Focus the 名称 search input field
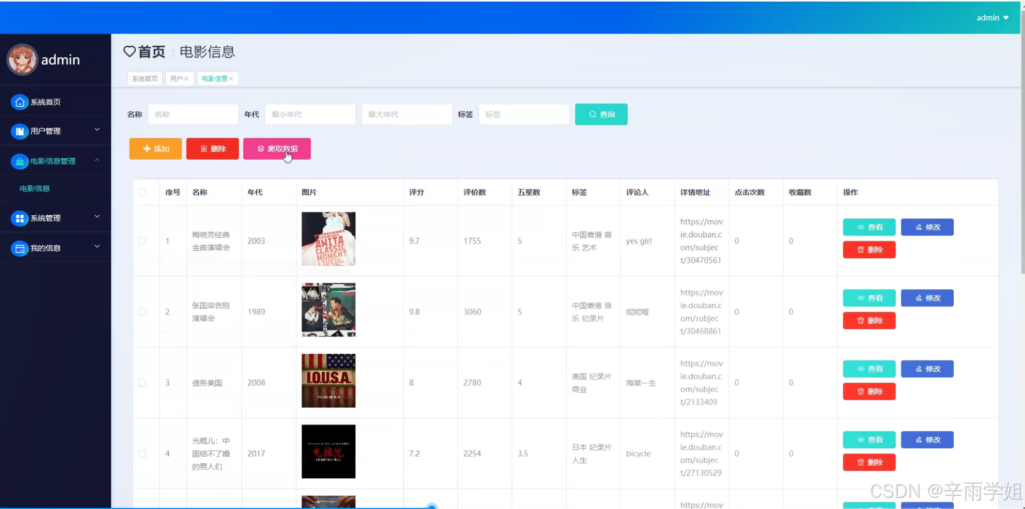 193,115
